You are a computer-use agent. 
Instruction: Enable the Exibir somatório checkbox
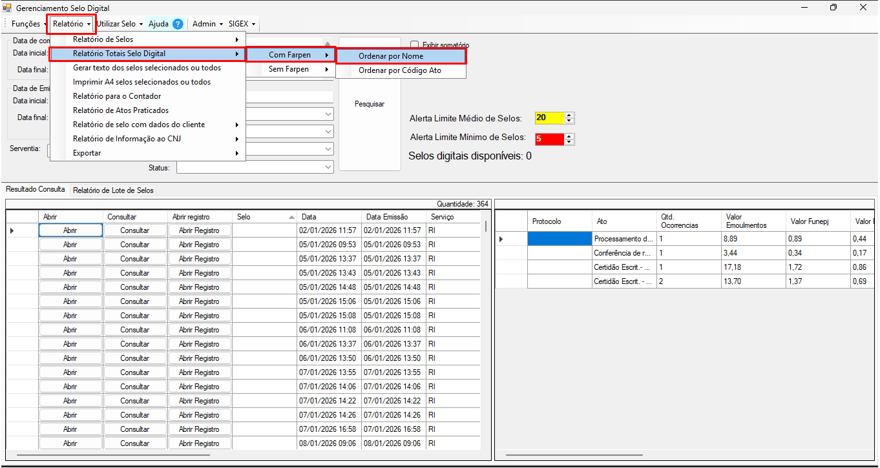click(x=415, y=45)
